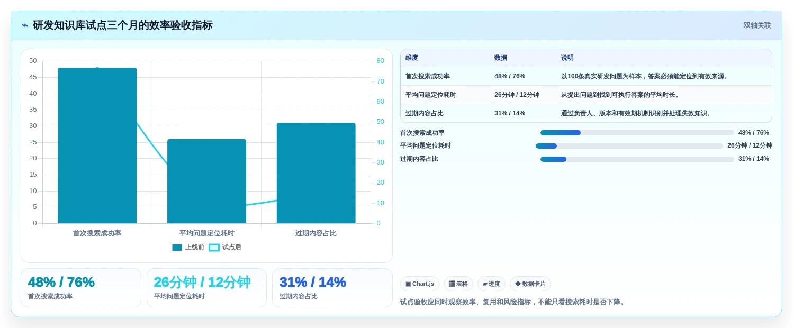Click the Chart.js tag chip

(420, 284)
